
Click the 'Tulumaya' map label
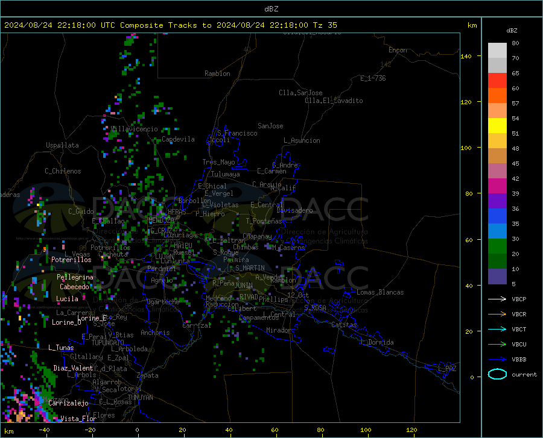(x=226, y=174)
